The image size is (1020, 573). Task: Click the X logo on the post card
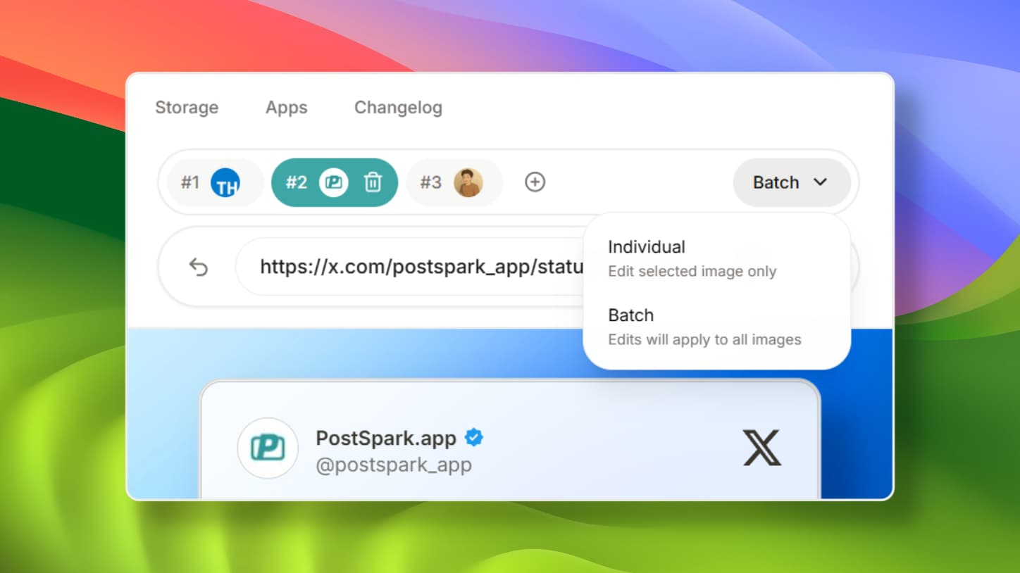click(761, 448)
